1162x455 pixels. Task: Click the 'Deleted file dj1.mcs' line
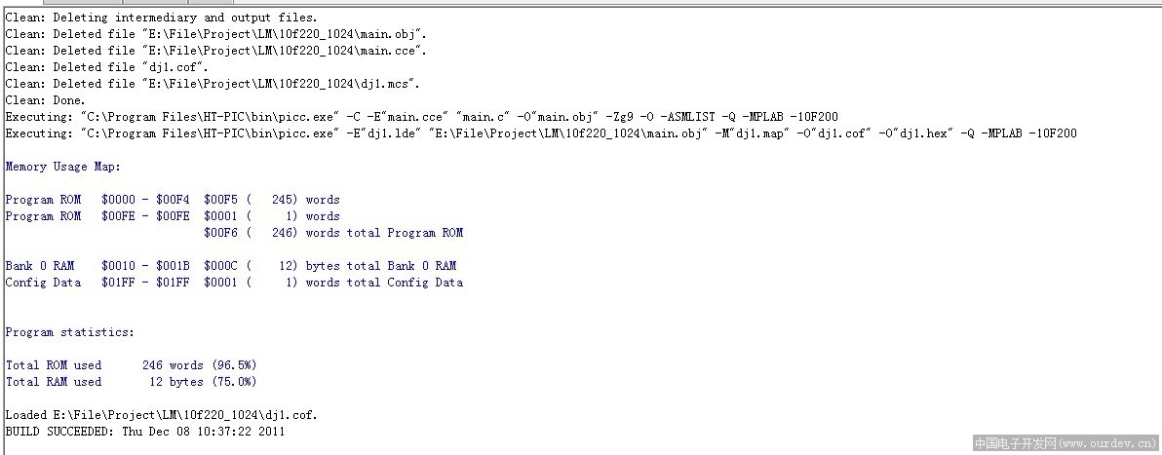tap(213, 84)
